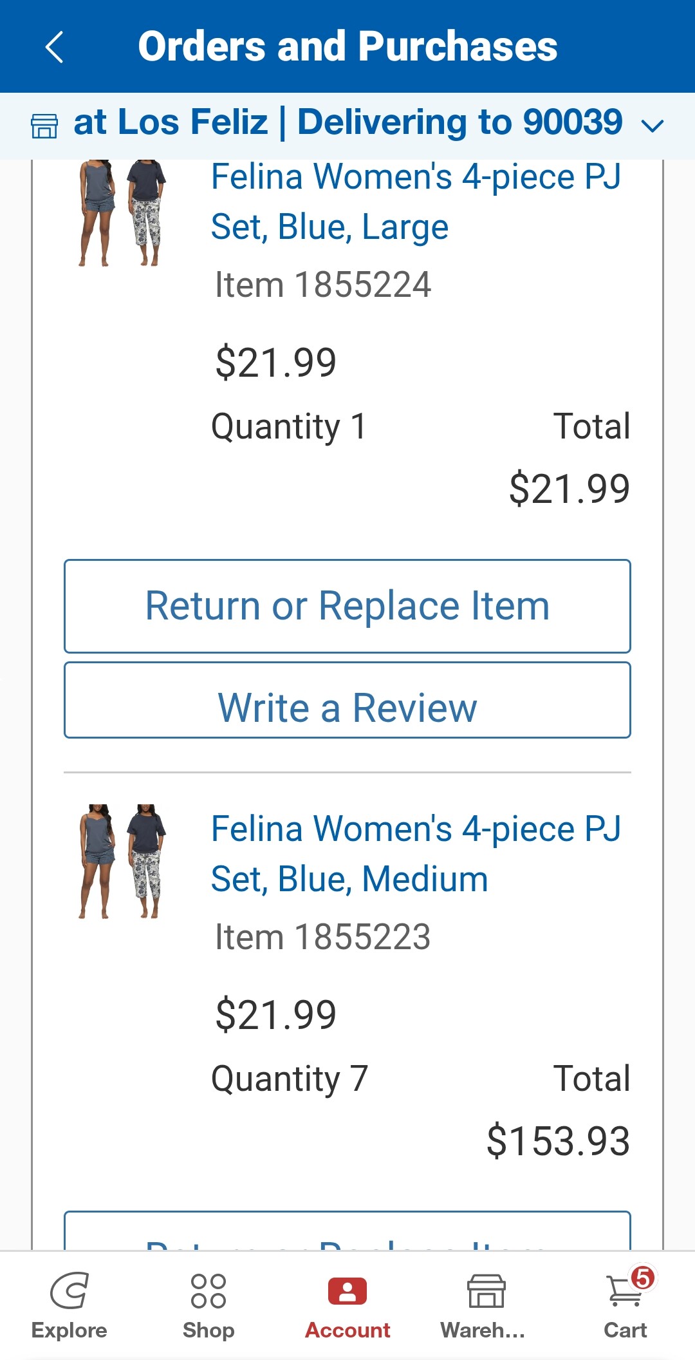Expand the delivery location chevron
The image size is (695, 1360).
click(653, 126)
